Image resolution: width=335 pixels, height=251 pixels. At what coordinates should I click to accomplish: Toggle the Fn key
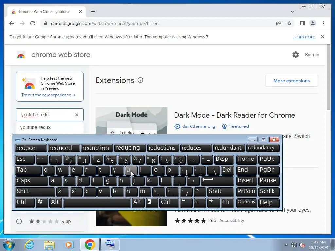(x=227, y=203)
